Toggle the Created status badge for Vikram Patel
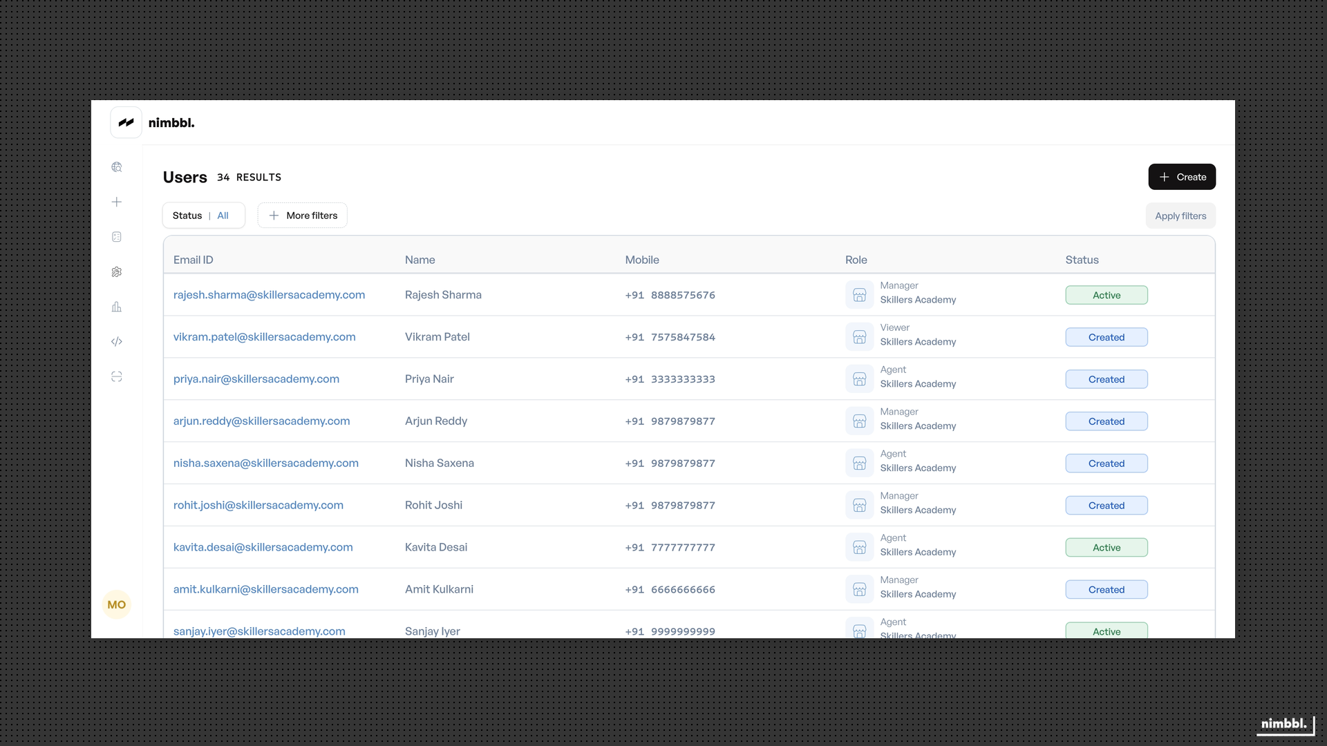 (1107, 337)
